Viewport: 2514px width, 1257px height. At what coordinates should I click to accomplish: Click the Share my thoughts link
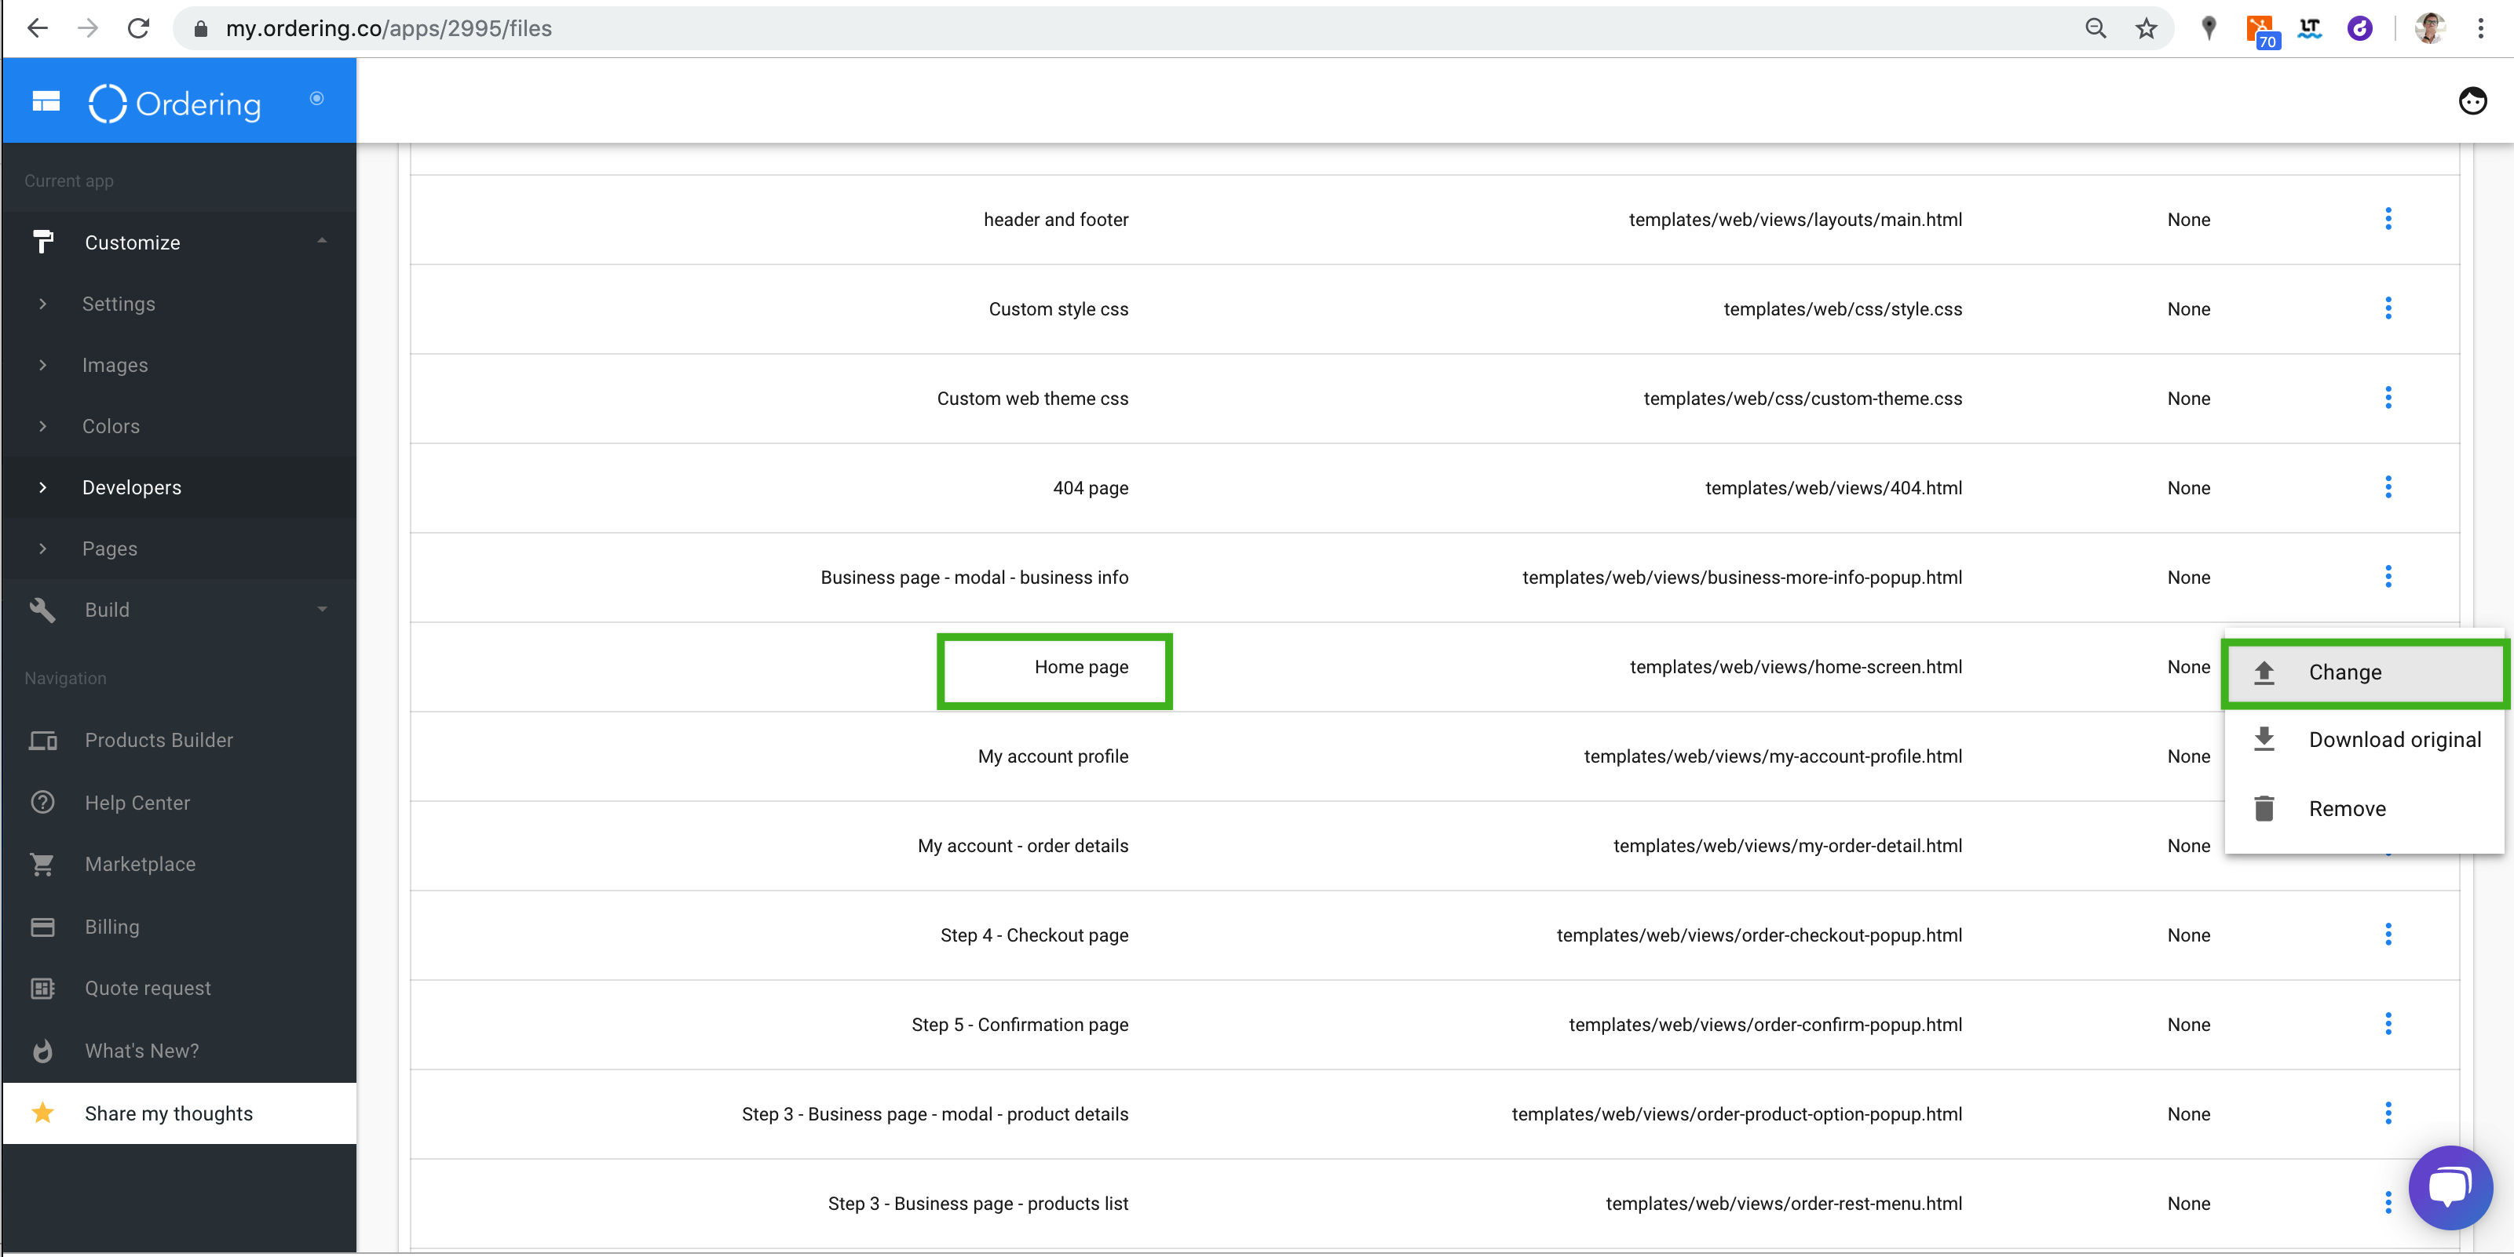pos(169,1113)
